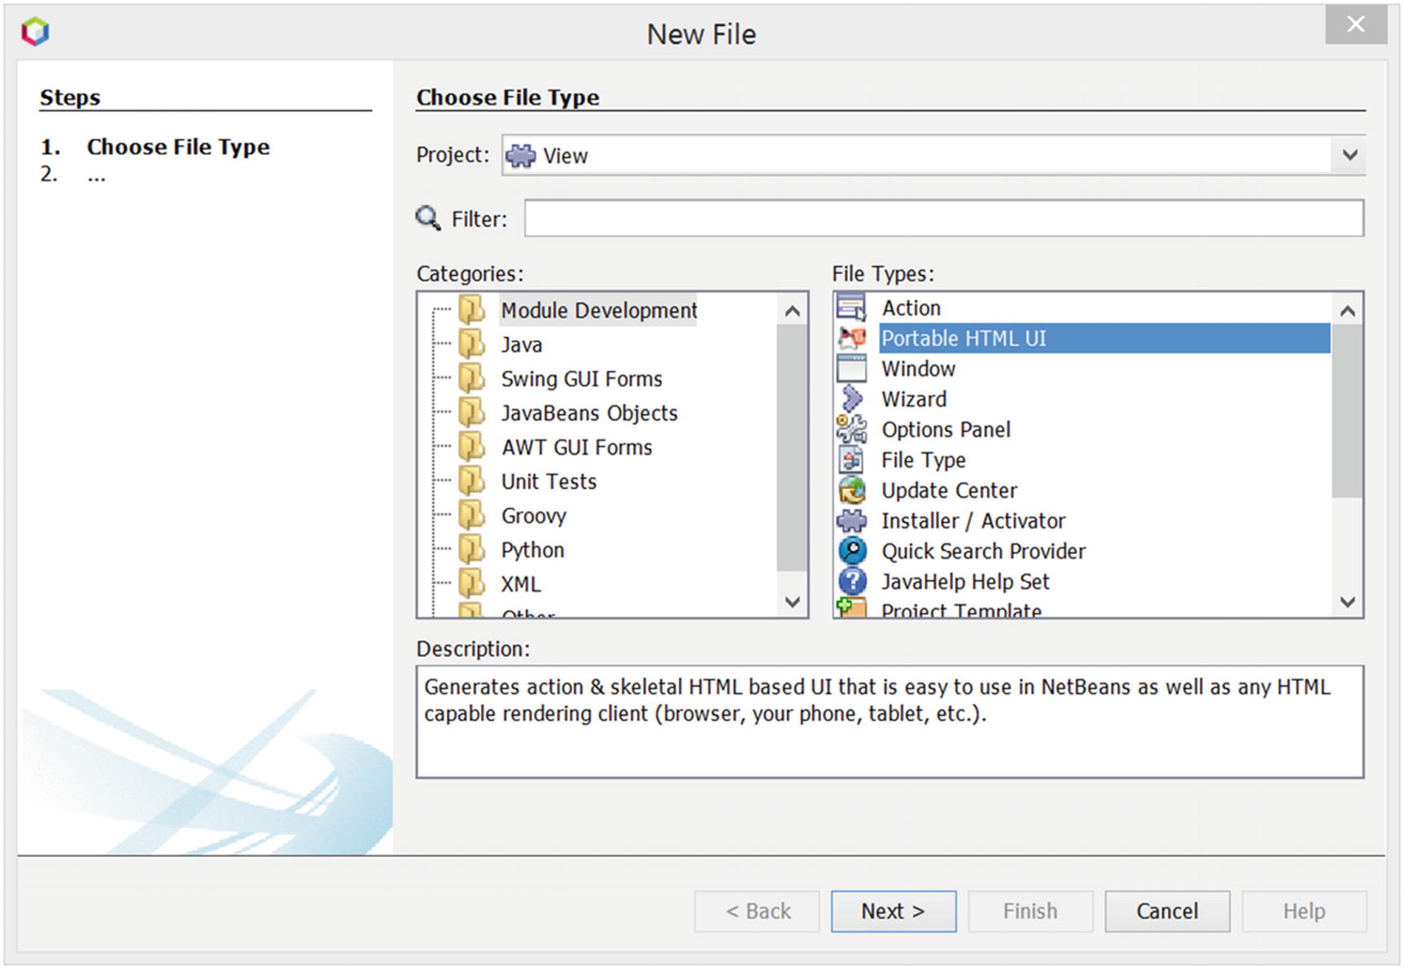
Task: Click the Categories scroll down arrow
Action: [x=792, y=601]
